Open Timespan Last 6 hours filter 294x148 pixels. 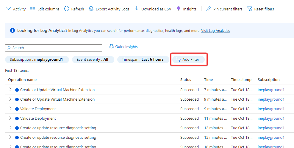tap(143, 60)
